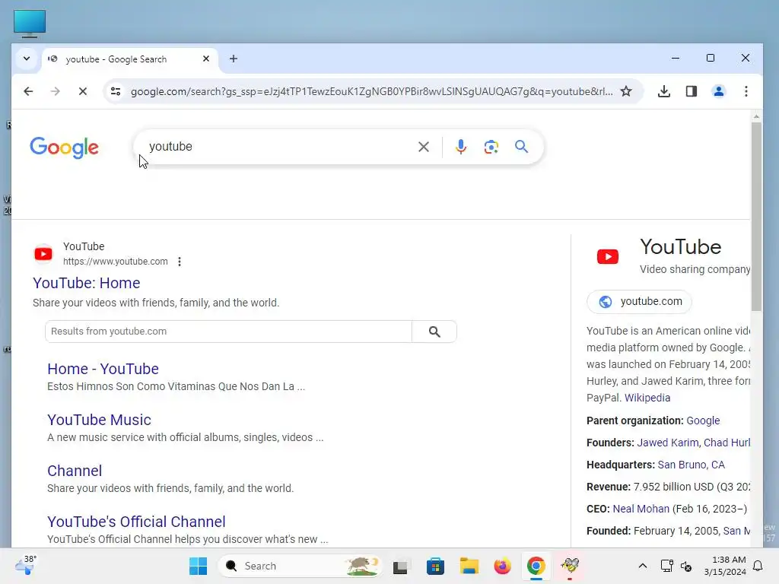Click Chrome icon in taskbar
Screen dimensions: 779x584
(536, 566)
